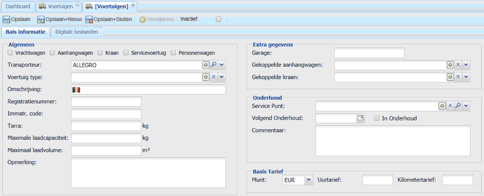Screen dimensions: 484x196
Task: Clear the Gekoppelde kraan field with X
Action: click(x=458, y=77)
